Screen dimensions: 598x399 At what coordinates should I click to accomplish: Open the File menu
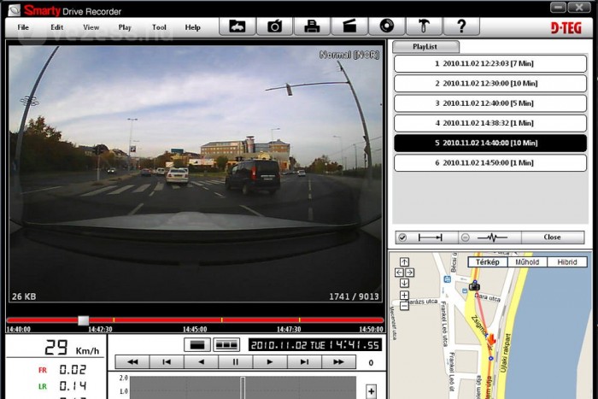(23, 27)
